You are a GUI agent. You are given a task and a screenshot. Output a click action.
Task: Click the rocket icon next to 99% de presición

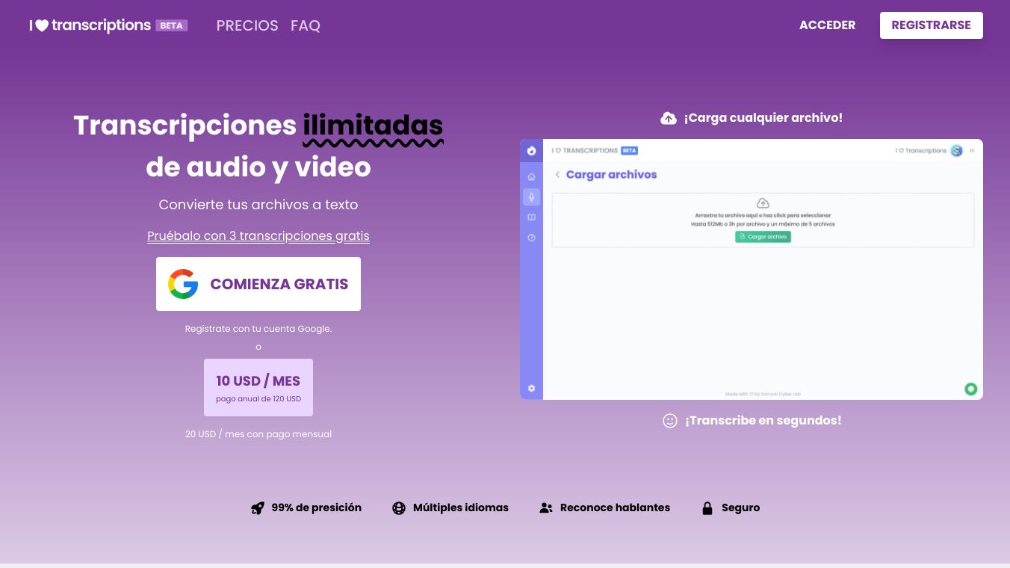coord(258,508)
